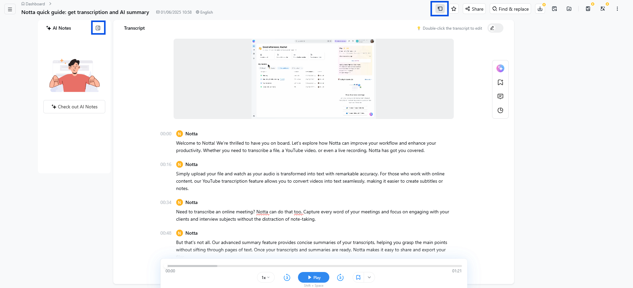633x288 pixels.
Task: Click the Share button
Action: tap(474, 9)
